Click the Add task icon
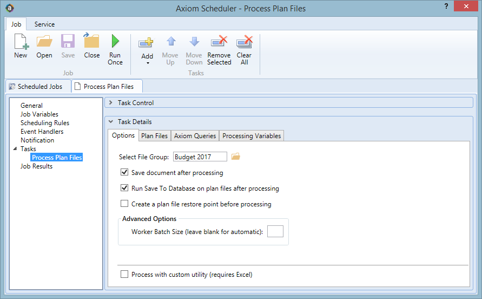This screenshot has height=299, width=482. (x=146, y=42)
